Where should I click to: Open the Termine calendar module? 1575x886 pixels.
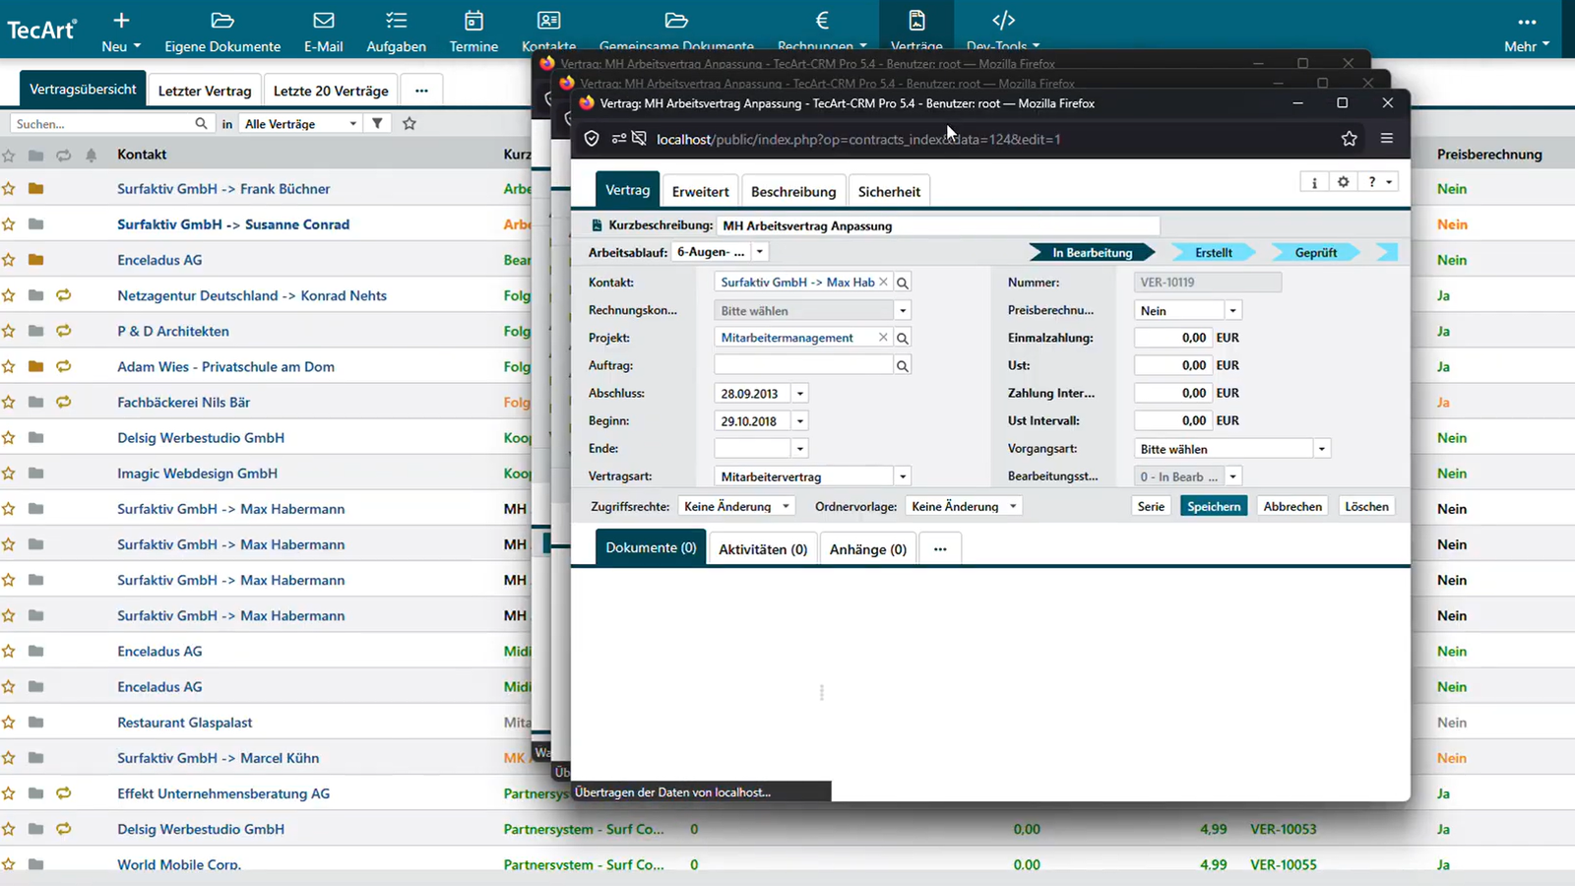[473, 32]
